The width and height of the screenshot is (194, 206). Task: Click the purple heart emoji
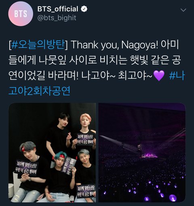coord(159,76)
